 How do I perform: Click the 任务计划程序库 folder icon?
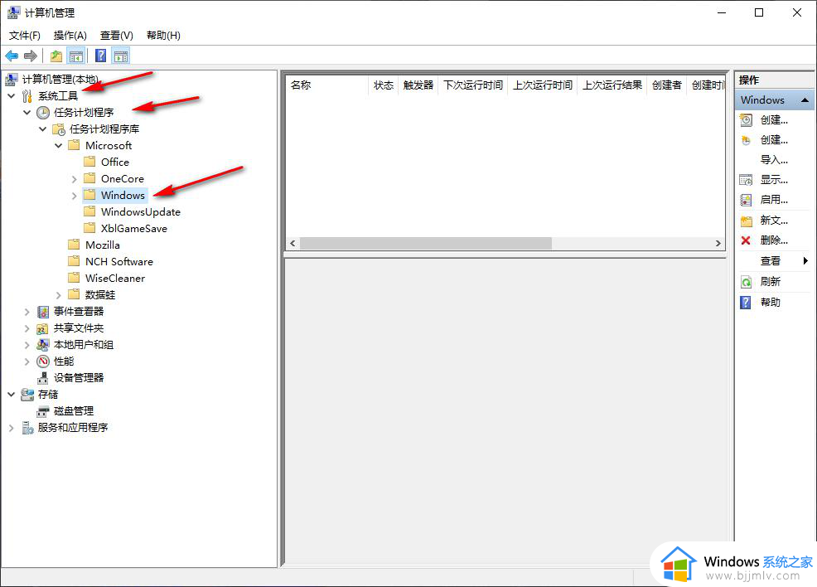pyautogui.click(x=59, y=129)
